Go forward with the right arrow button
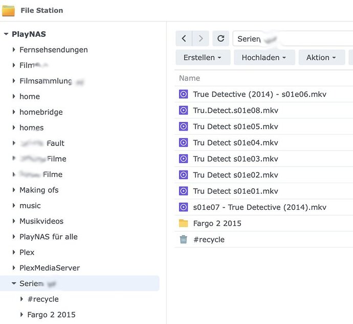Viewport: 353px width, 324px height. [x=201, y=38]
